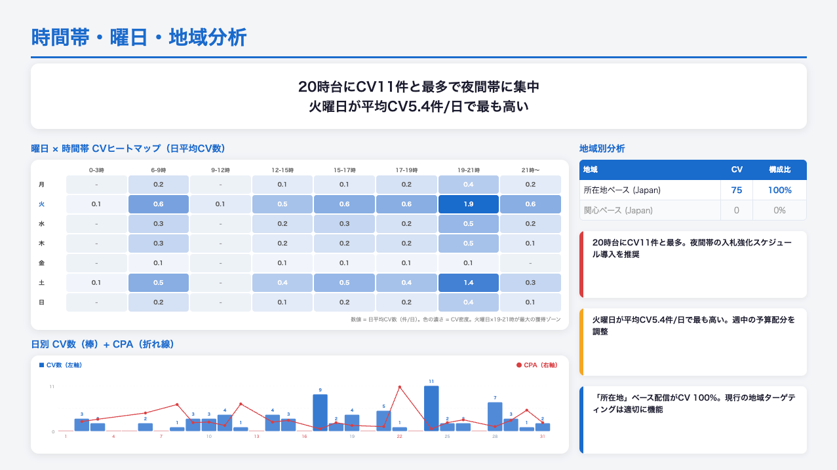Click the bar labeled 7 in chart
This screenshot has width=837, height=470.
coord(495,416)
